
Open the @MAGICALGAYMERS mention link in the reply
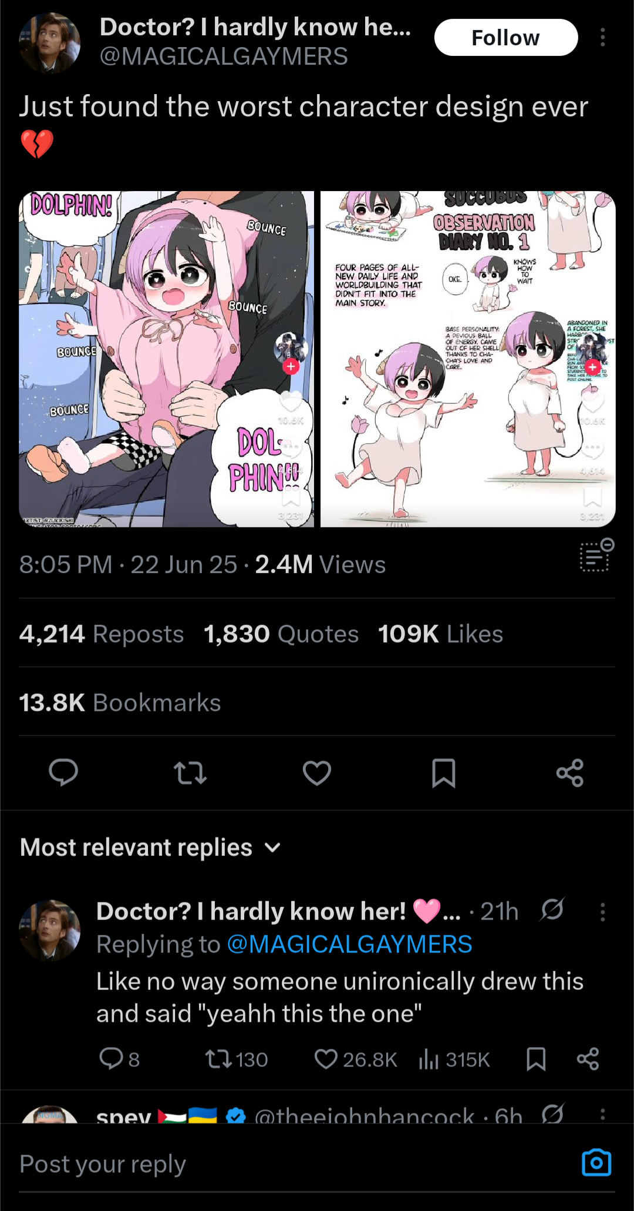(349, 944)
